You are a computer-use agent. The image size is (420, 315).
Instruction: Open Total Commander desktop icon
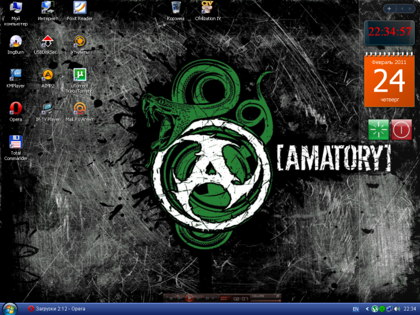[x=16, y=148]
